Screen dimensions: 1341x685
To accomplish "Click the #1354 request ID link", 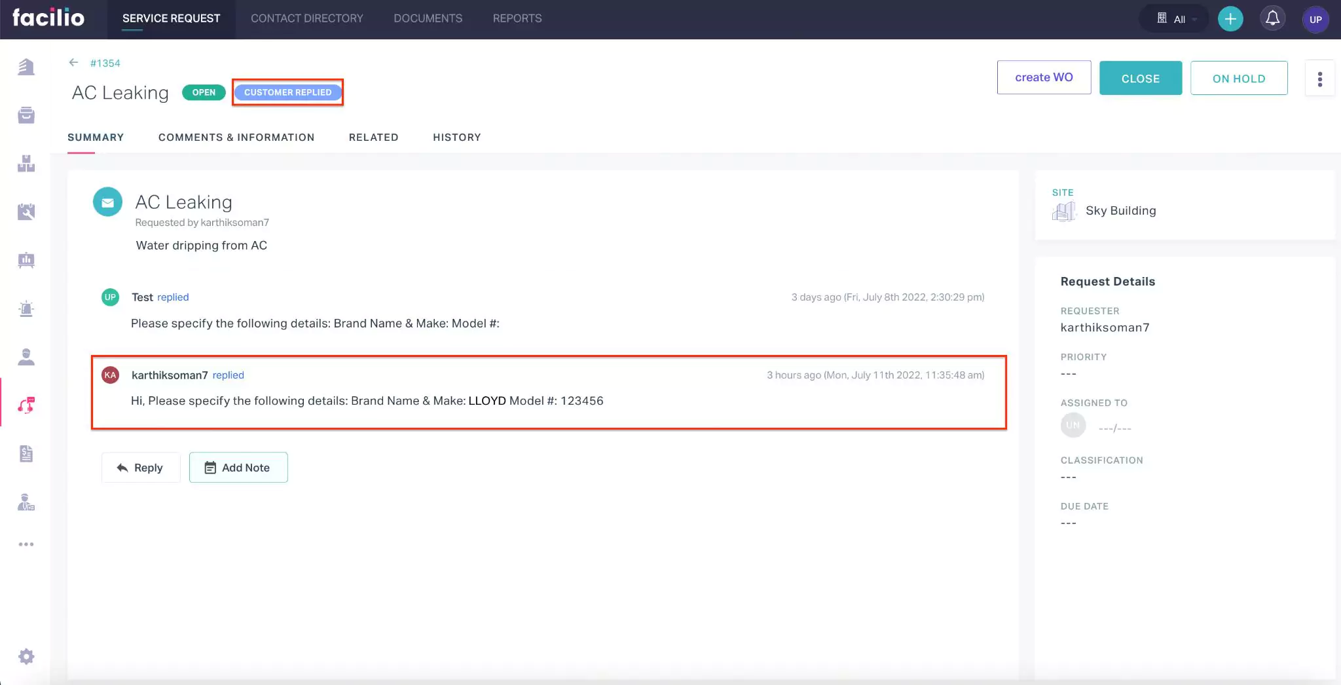I will [x=105, y=63].
